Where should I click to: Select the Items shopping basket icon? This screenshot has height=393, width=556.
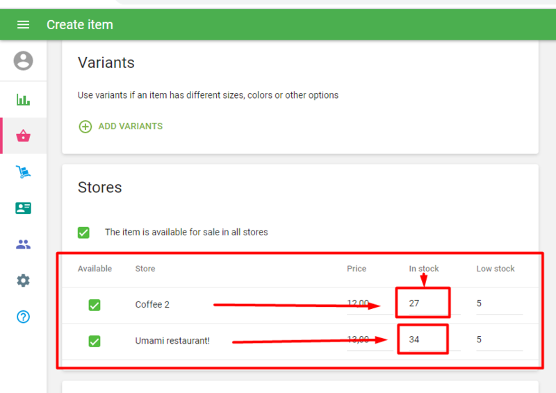pyautogui.click(x=23, y=136)
